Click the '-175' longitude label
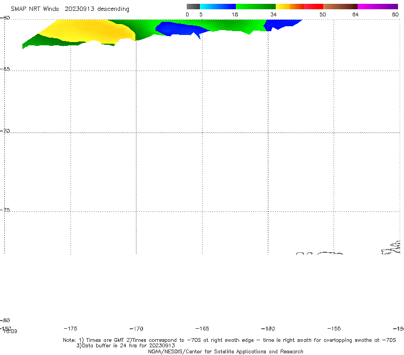The width and height of the screenshot is (404, 355). pyautogui.click(x=70, y=328)
